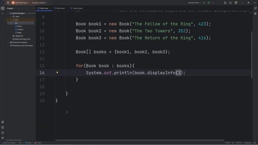Open the Git version control tool window

(3, 138)
